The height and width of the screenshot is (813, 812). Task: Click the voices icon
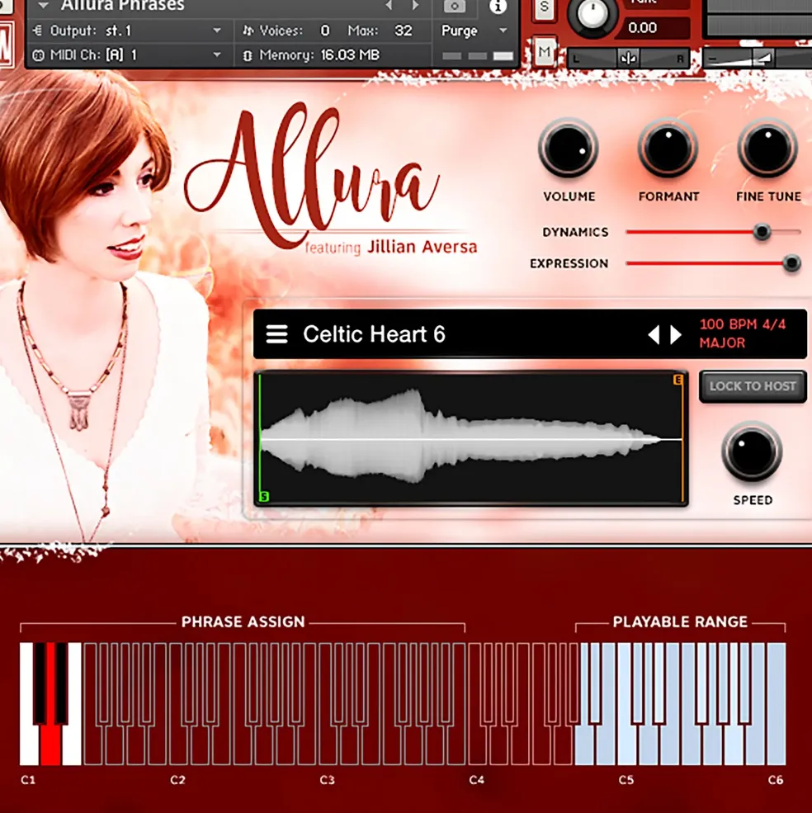tap(248, 31)
